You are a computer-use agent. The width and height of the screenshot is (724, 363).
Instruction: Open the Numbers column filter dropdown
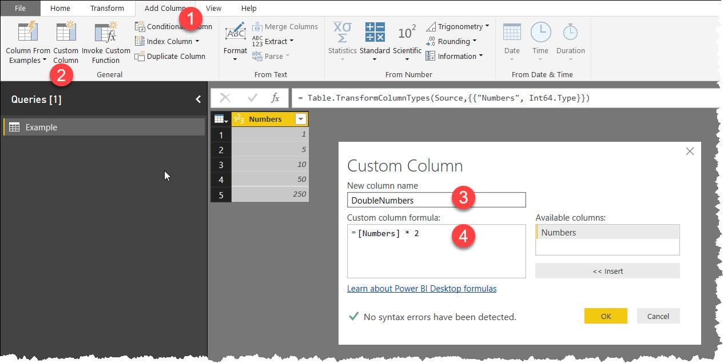pyautogui.click(x=300, y=119)
